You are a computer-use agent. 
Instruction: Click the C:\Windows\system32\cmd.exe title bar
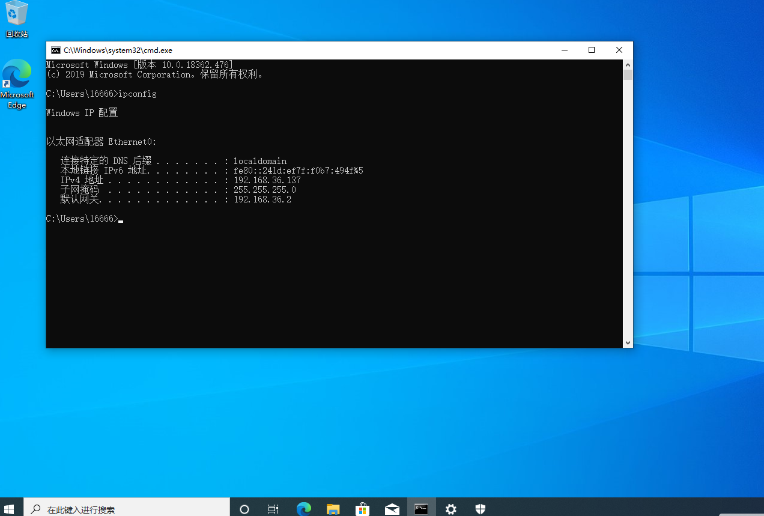pyautogui.click(x=300, y=50)
